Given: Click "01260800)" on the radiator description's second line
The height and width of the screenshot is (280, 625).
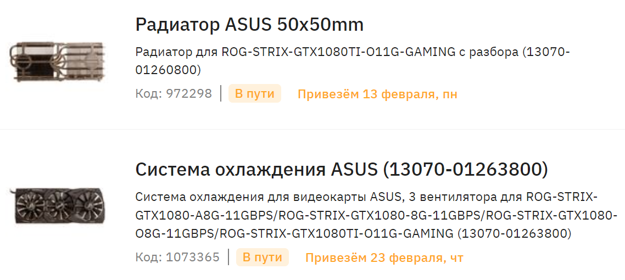Looking at the screenshot, I should pyautogui.click(x=169, y=70).
